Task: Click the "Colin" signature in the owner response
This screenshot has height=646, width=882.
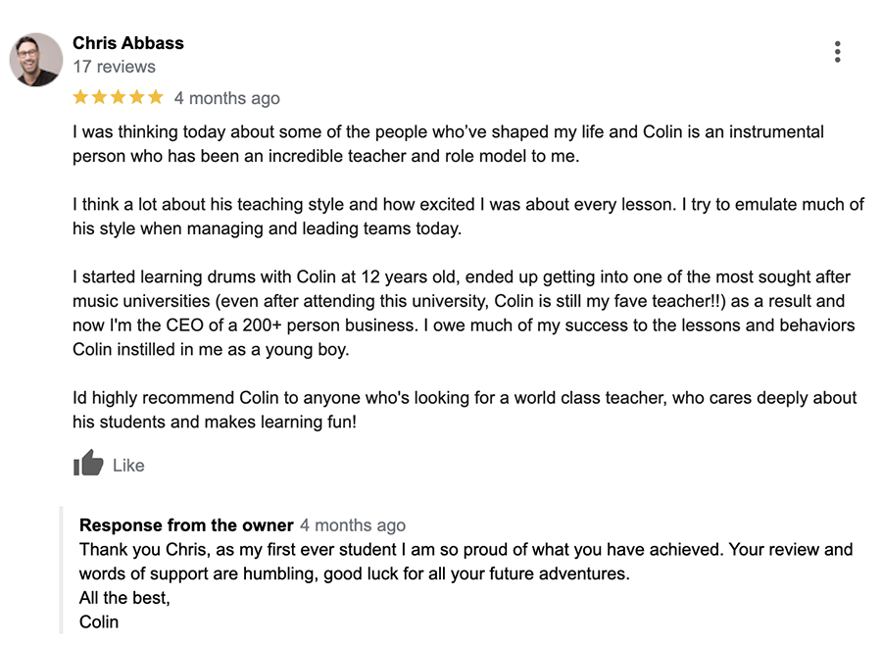Action: point(99,621)
